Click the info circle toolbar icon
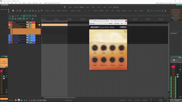Viewport: 182px width, 102px height. tap(16, 16)
